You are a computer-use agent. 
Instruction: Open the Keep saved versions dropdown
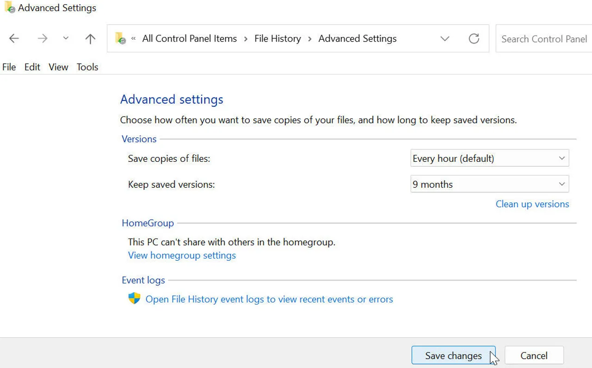click(489, 184)
